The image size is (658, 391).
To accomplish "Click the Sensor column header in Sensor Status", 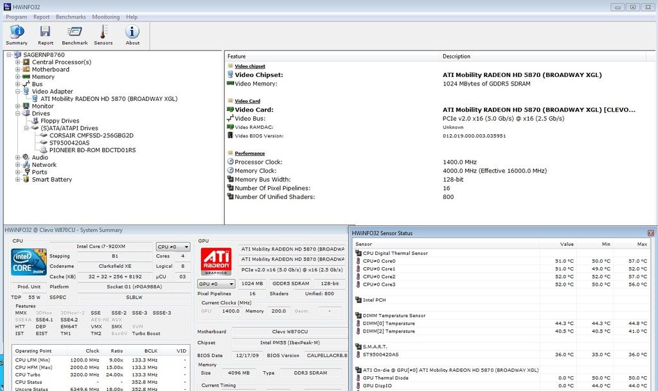I will [446, 244].
